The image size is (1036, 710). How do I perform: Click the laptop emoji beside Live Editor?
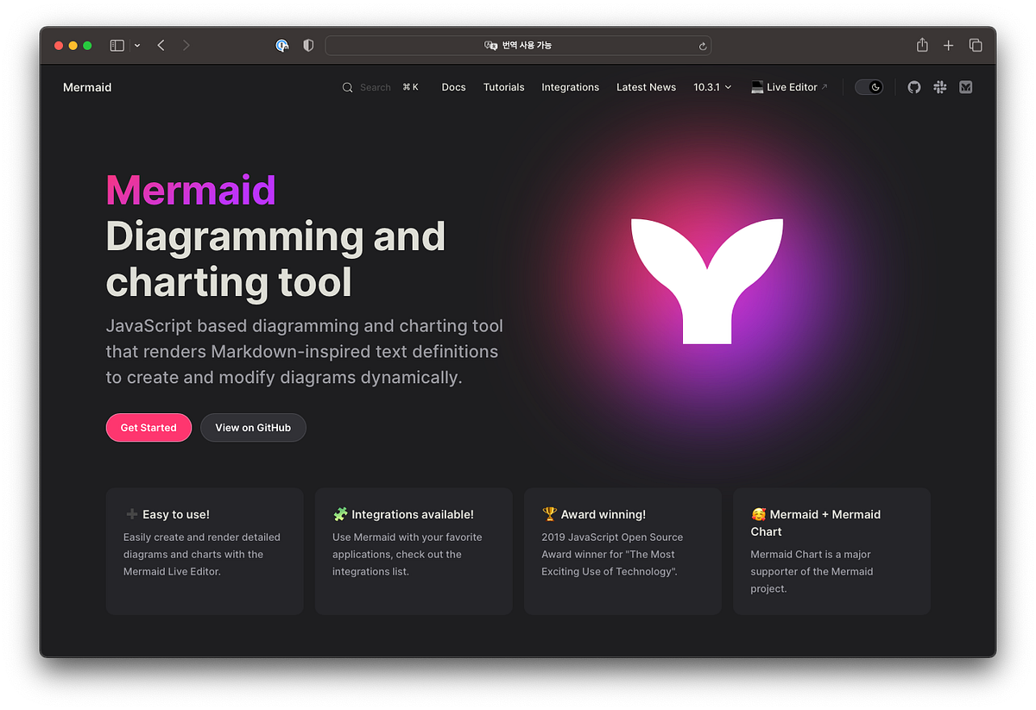pos(757,87)
